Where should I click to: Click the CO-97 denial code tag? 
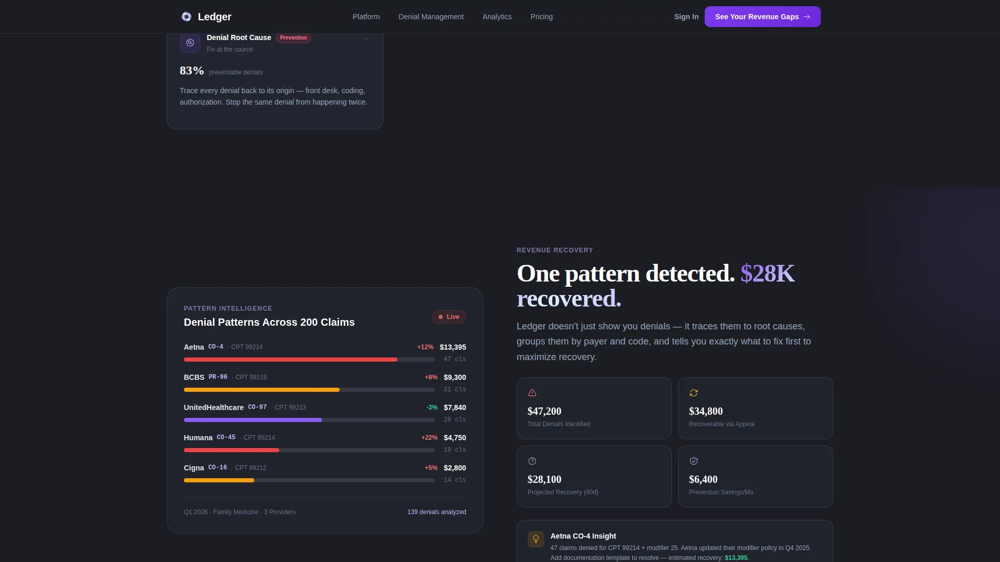point(257,407)
